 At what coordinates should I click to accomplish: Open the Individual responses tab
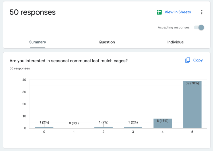pyautogui.click(x=176, y=42)
